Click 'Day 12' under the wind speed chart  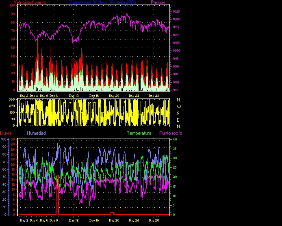74,96
